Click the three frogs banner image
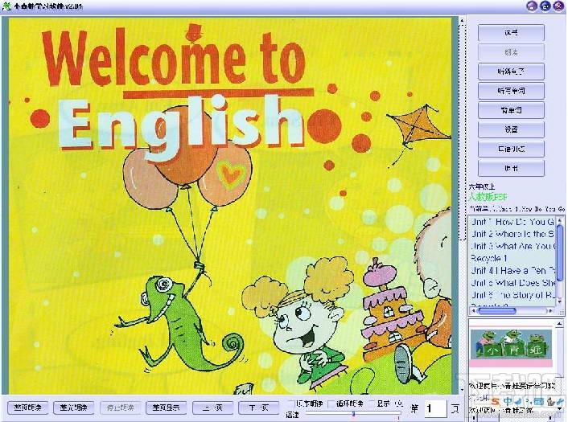This screenshot has height=422, width=568. point(510,346)
